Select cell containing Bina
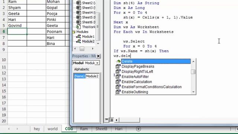 point(55,44)
